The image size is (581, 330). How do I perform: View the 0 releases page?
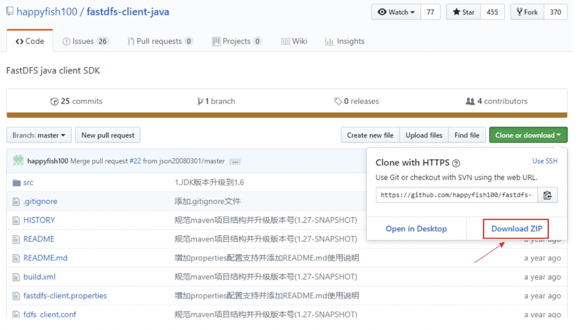pyautogui.click(x=356, y=101)
